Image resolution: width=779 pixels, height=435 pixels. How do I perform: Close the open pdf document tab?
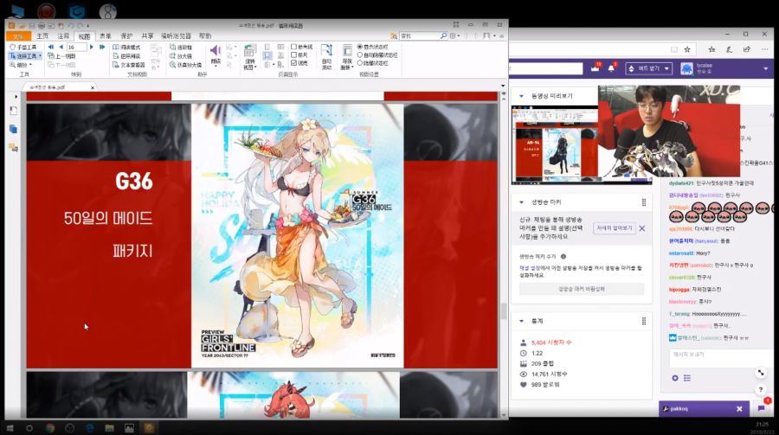93,87
